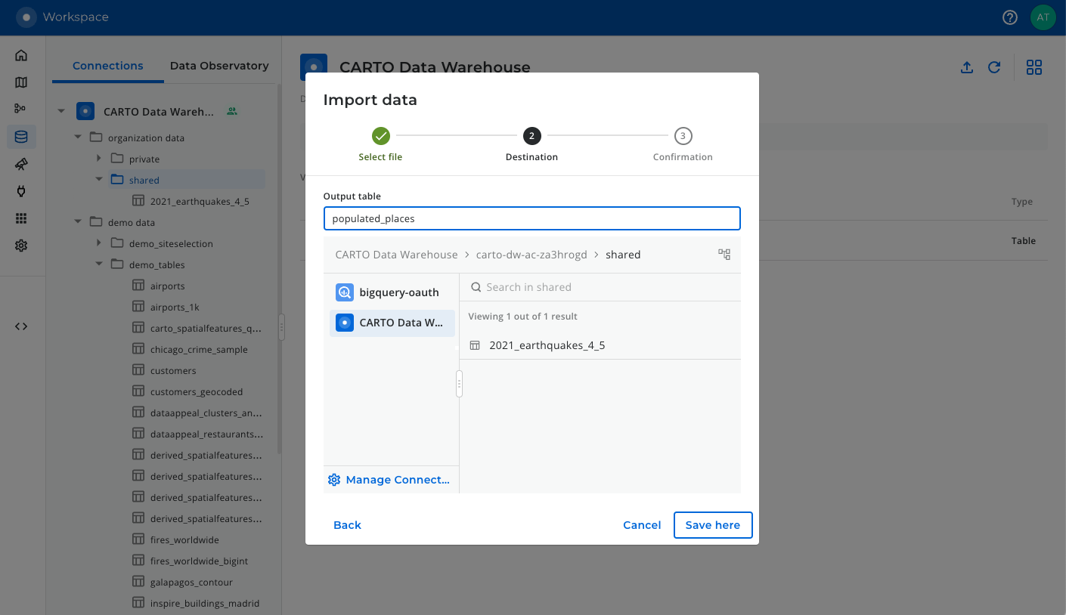The width and height of the screenshot is (1066, 615).
Task: Click the help question mark icon
Action: [1010, 17]
